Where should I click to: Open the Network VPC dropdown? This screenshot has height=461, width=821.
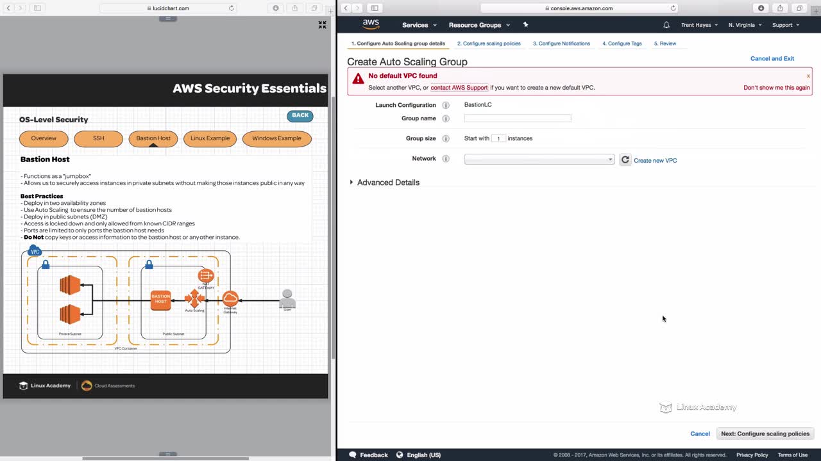(539, 159)
